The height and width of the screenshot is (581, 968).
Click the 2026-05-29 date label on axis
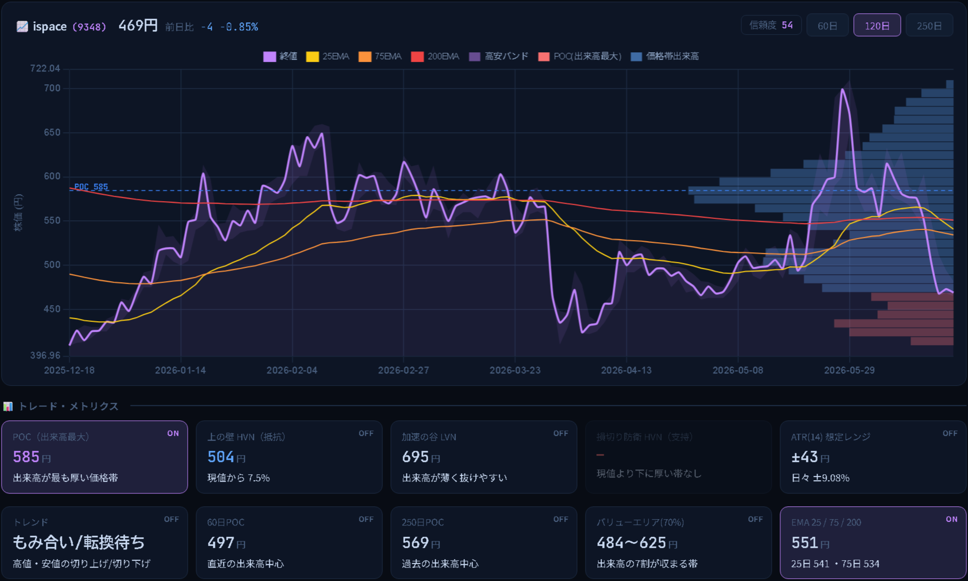pyautogui.click(x=849, y=370)
